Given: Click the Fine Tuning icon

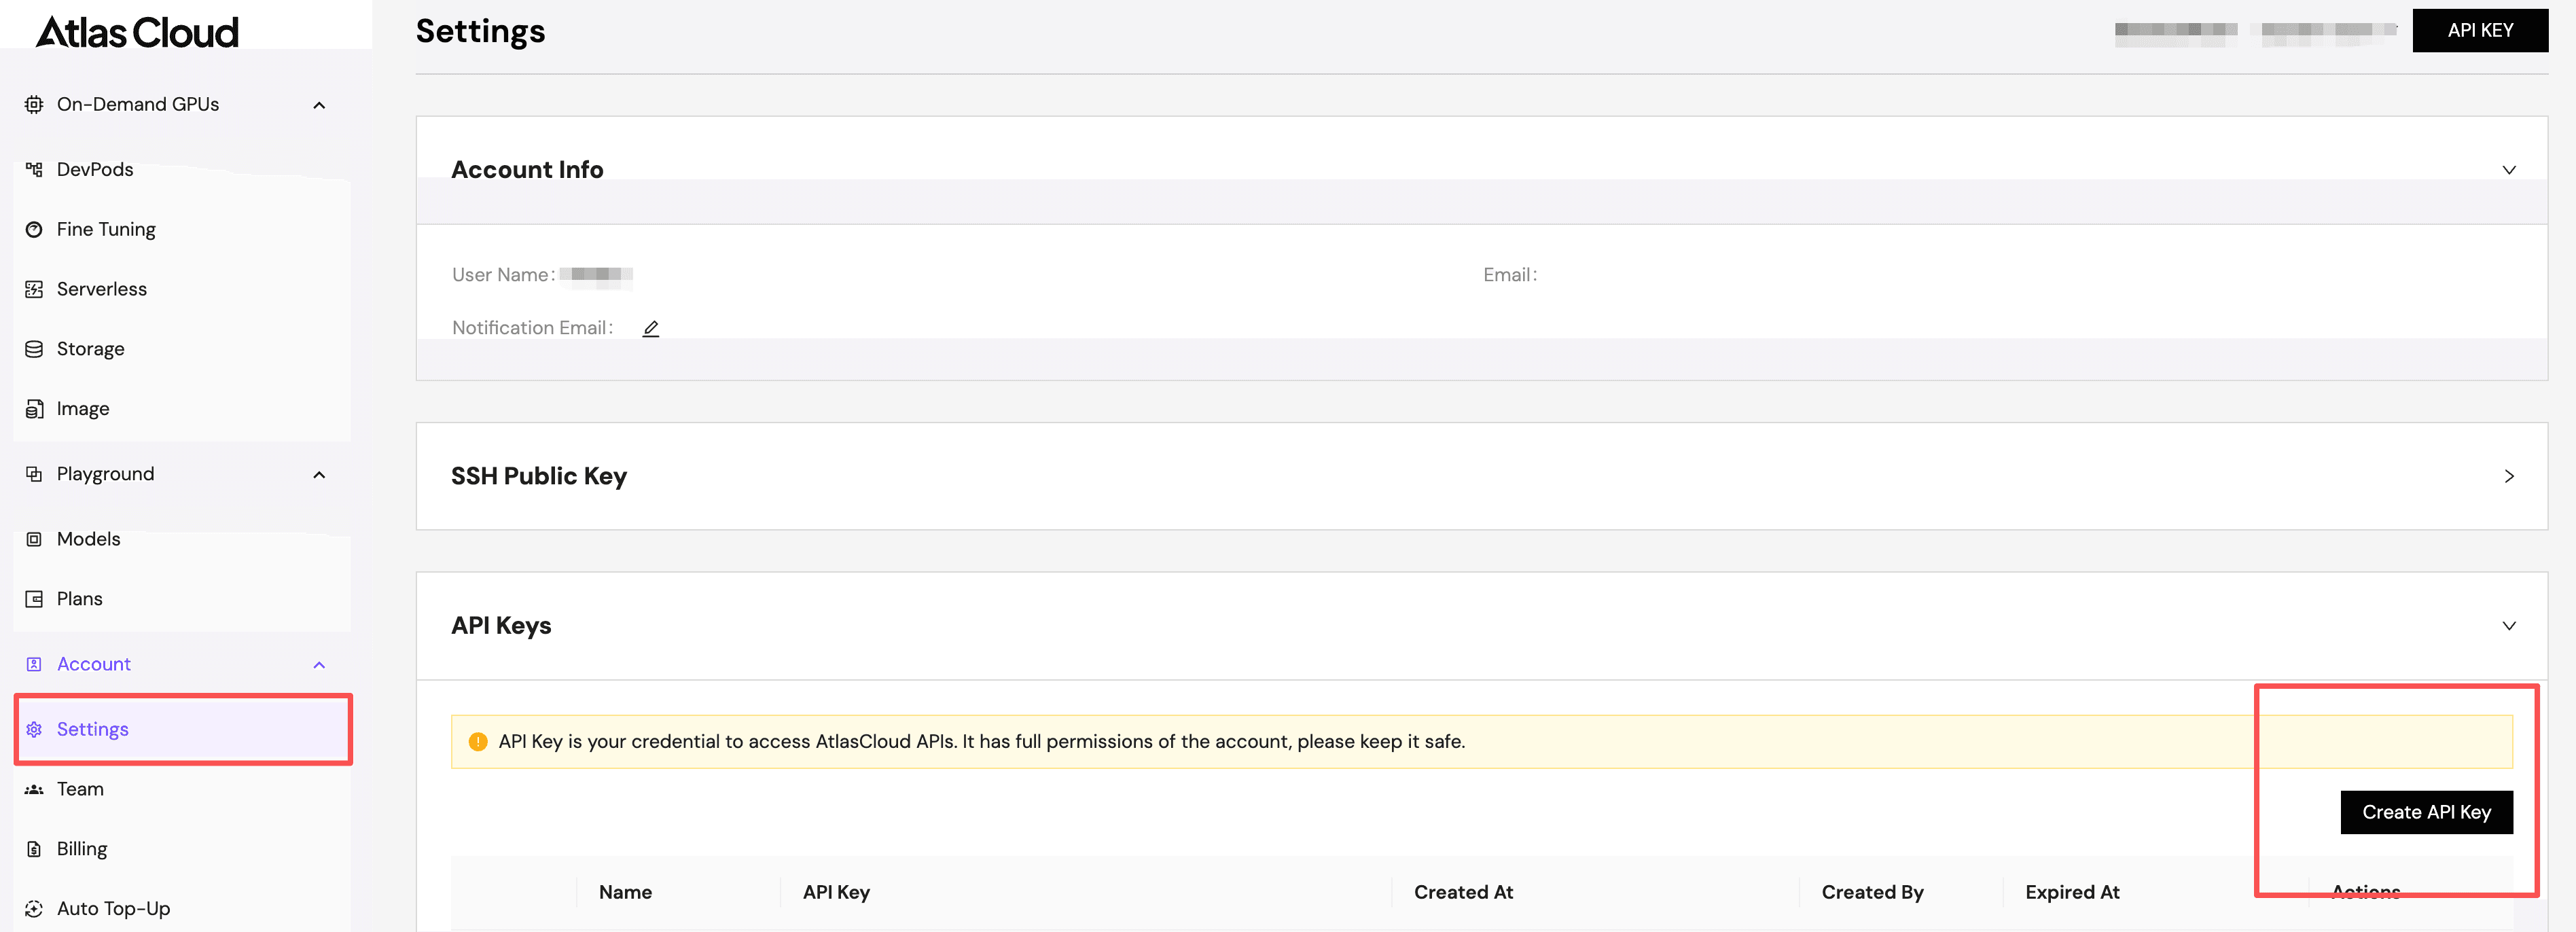Looking at the screenshot, I should coord(34,230).
